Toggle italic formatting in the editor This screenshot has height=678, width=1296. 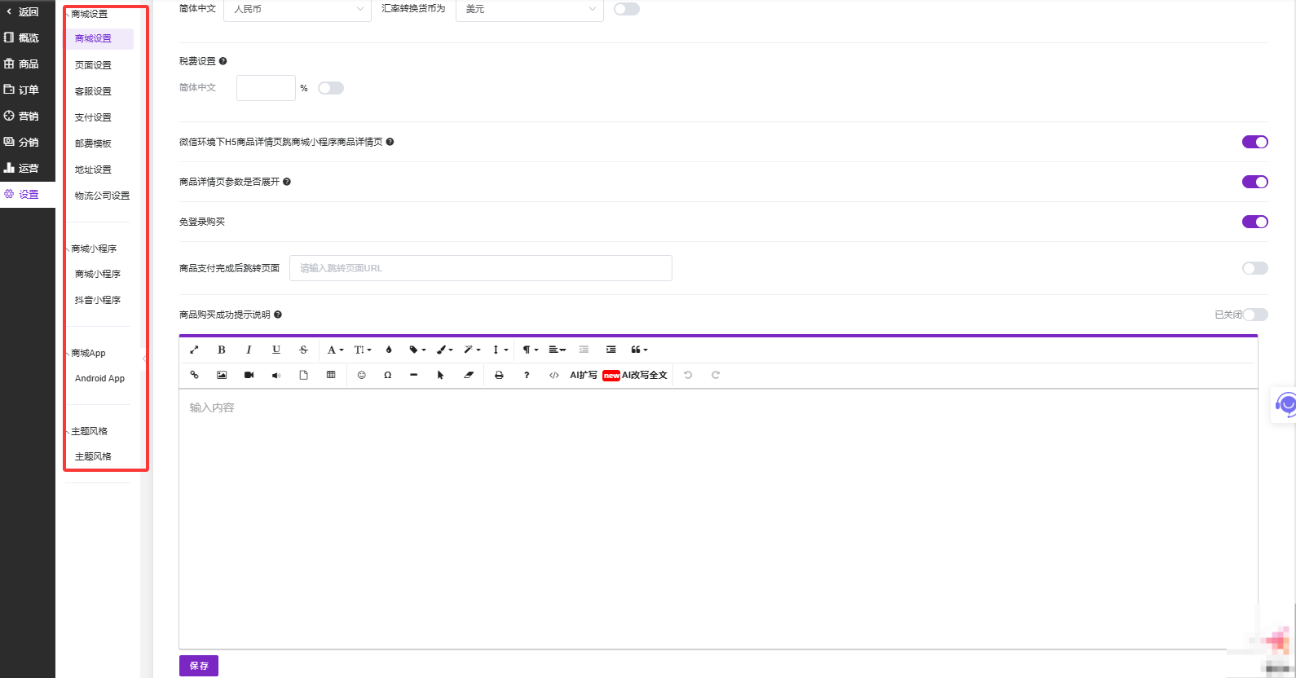point(249,350)
